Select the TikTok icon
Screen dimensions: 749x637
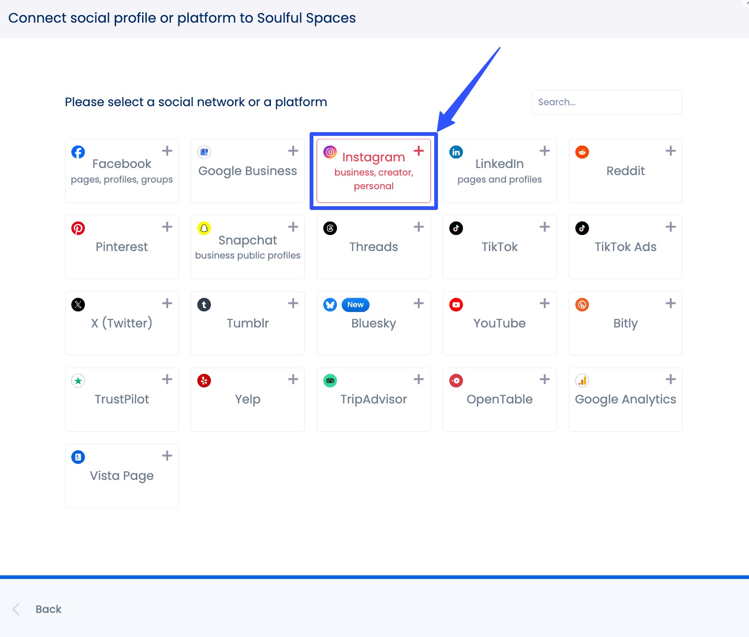pyautogui.click(x=456, y=228)
